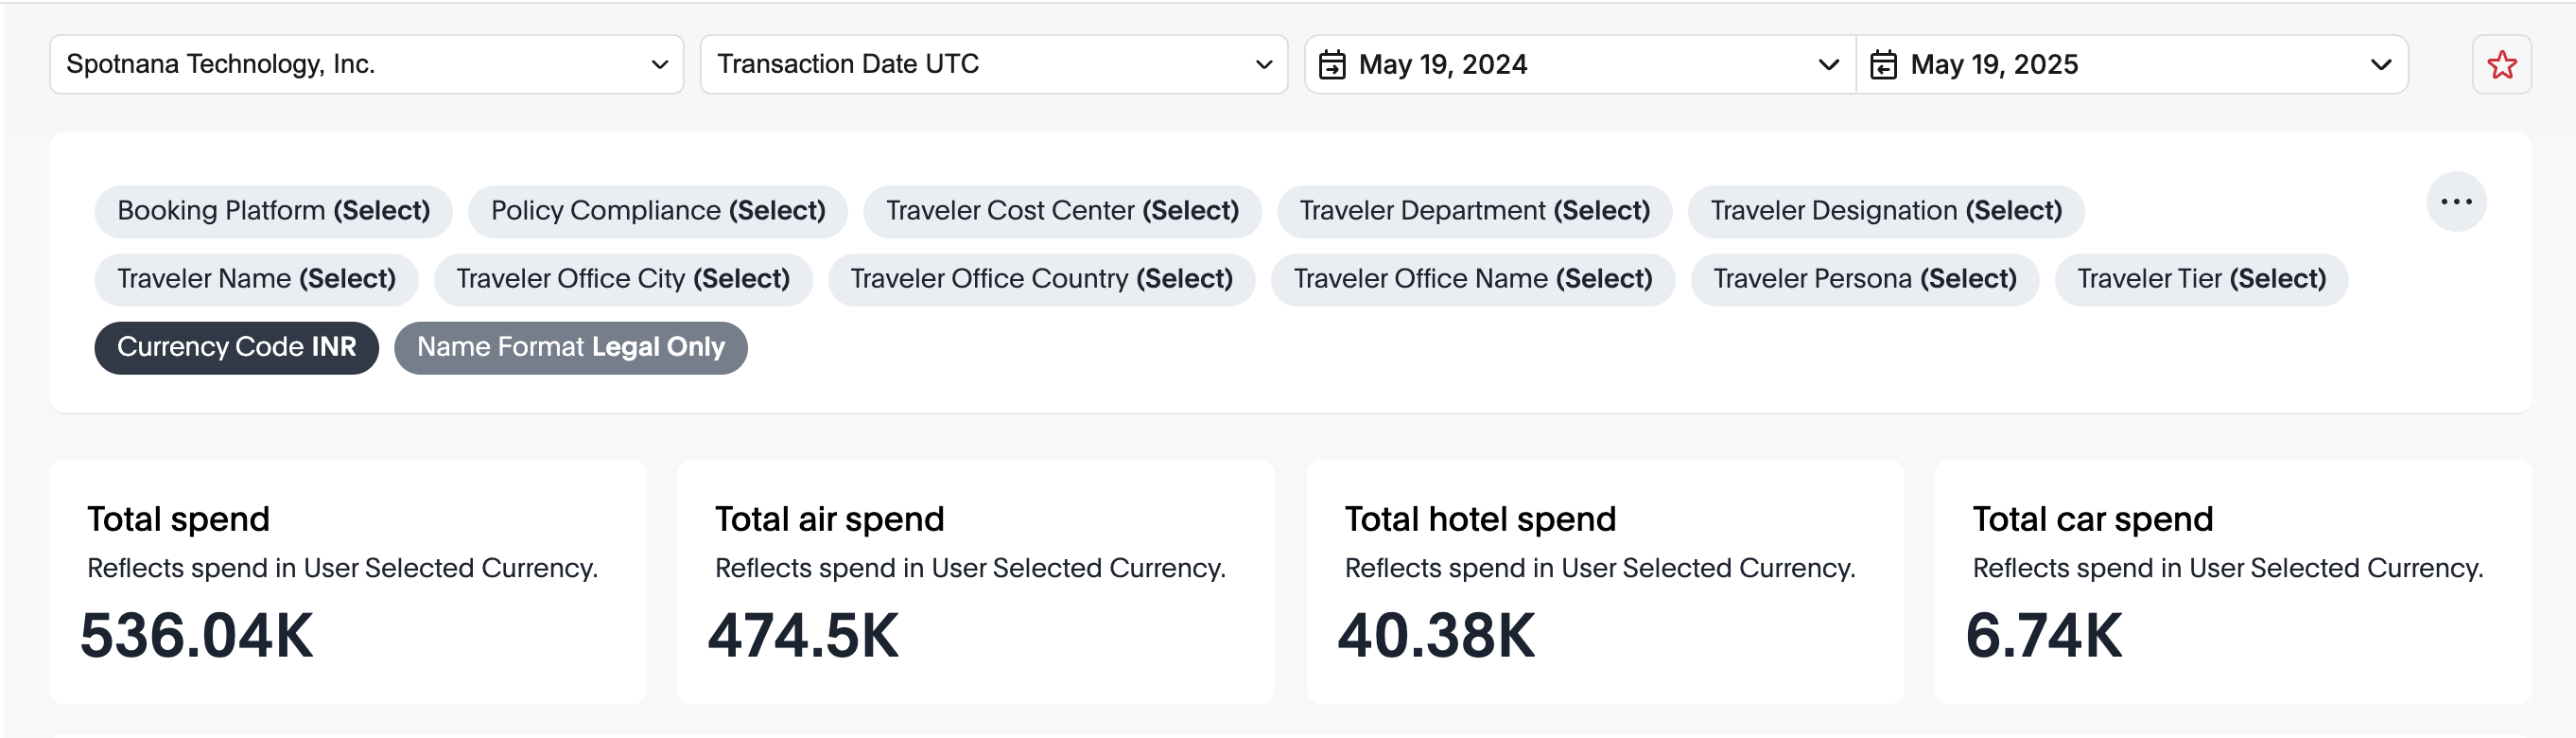
Task: Open the Traveler Tier filter chip
Action: point(2201,279)
